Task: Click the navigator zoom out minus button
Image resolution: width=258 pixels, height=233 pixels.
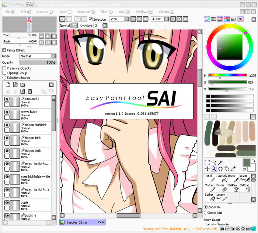Action: click(x=41, y=36)
